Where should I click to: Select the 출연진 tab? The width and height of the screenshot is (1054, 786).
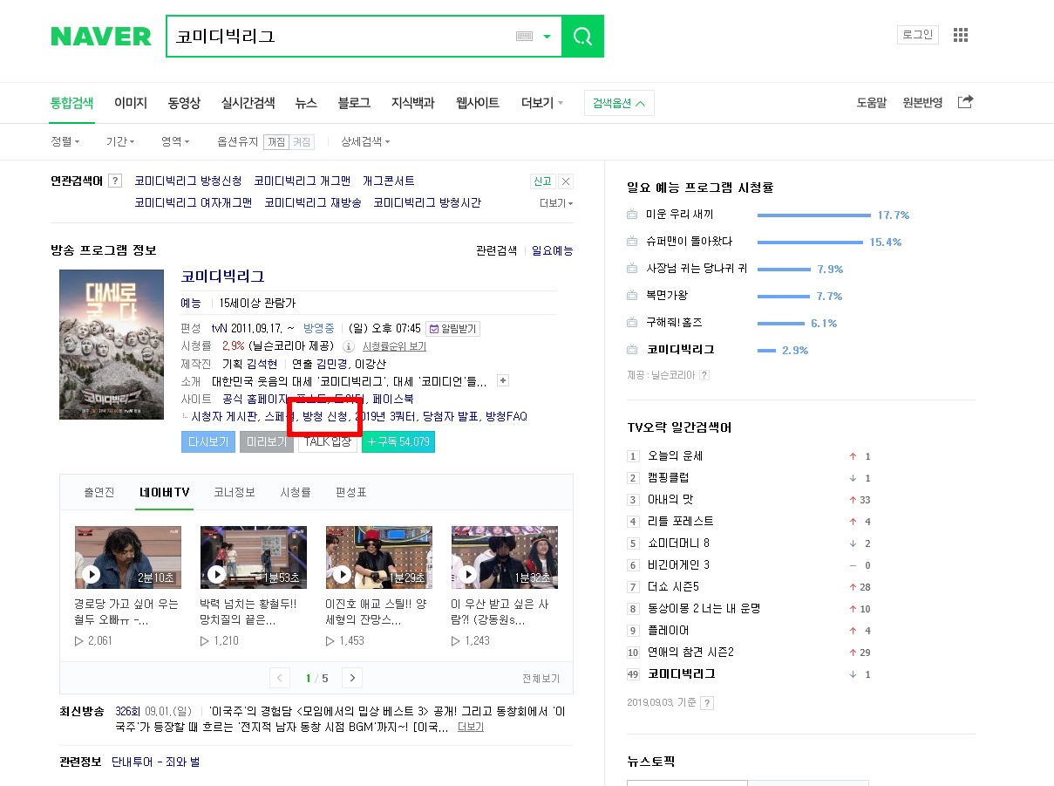tap(99, 492)
